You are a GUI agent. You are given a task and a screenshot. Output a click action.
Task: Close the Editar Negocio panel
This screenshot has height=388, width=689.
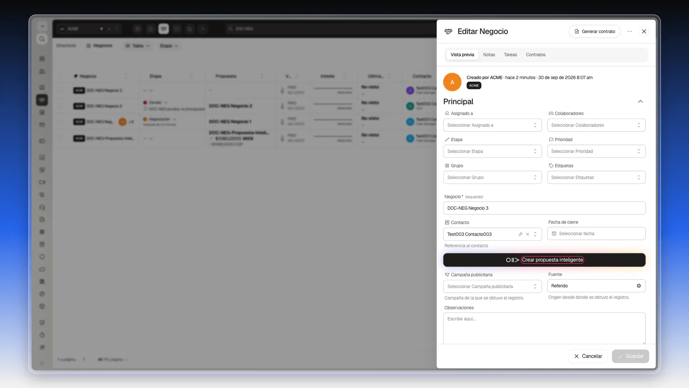pos(644,32)
